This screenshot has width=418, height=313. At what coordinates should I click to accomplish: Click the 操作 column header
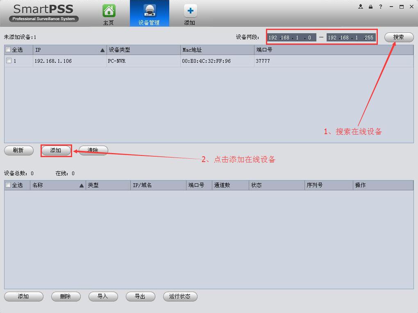point(383,185)
